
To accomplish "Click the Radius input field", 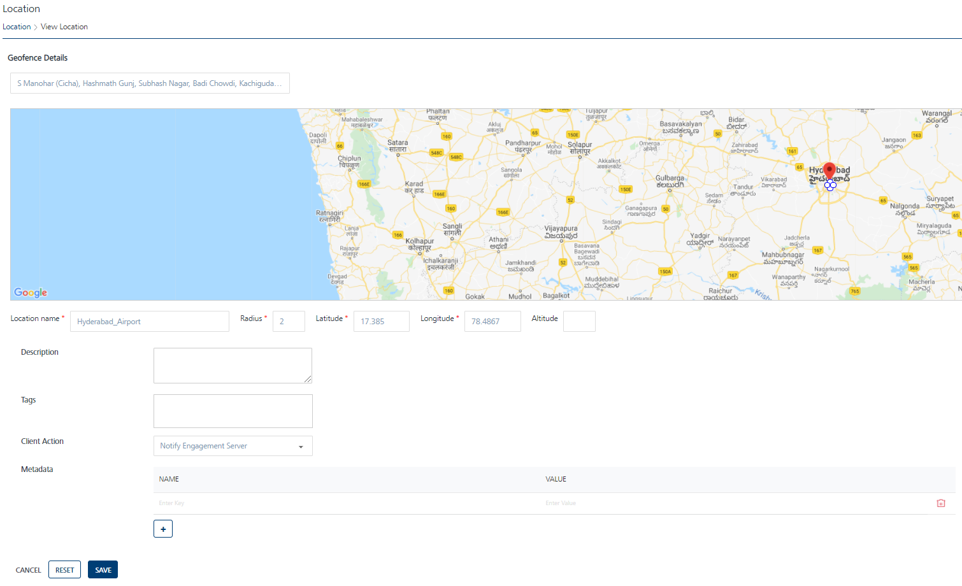I will click(x=289, y=322).
